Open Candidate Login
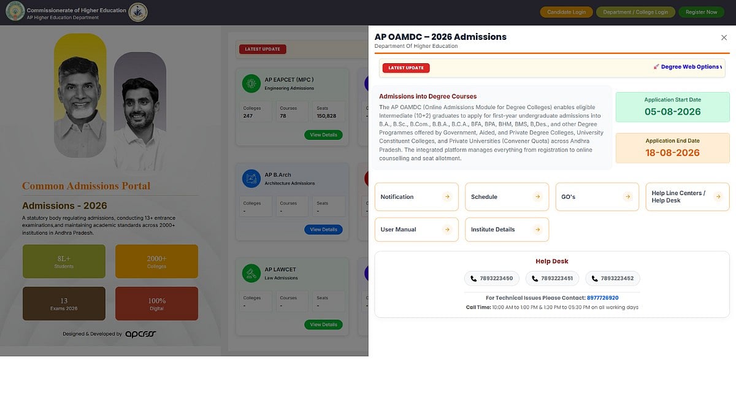Screen dimensions: 736x414 (x=566, y=12)
